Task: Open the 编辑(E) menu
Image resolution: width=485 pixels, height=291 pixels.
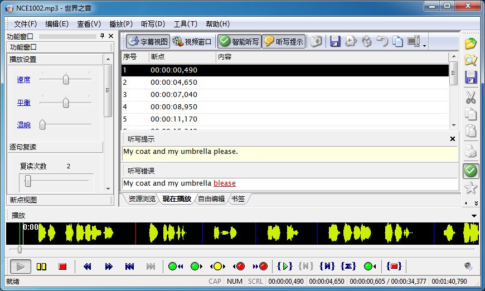Action: (57, 24)
